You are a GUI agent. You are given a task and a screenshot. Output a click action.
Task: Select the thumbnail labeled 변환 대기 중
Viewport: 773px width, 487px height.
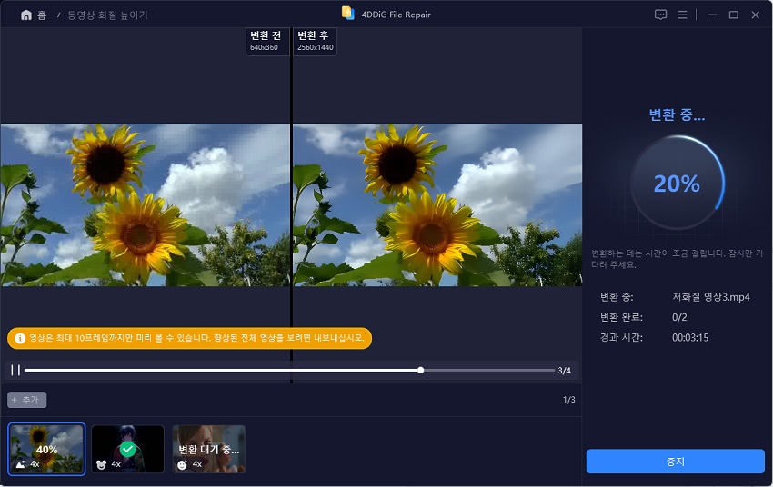point(208,448)
